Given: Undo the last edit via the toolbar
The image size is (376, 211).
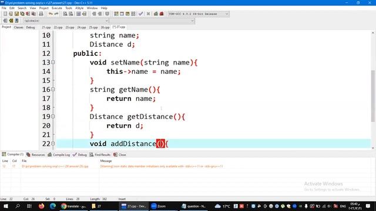Looking at the screenshot, I should click(51, 14).
